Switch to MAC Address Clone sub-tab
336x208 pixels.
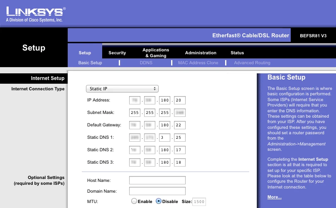coord(198,63)
